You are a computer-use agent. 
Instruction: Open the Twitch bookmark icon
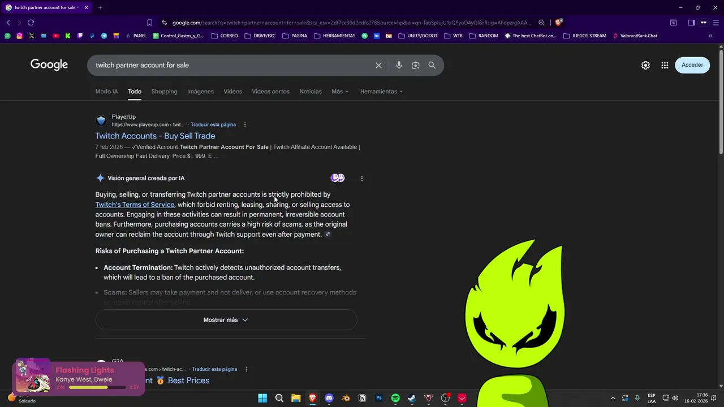pyautogui.click(x=80, y=36)
